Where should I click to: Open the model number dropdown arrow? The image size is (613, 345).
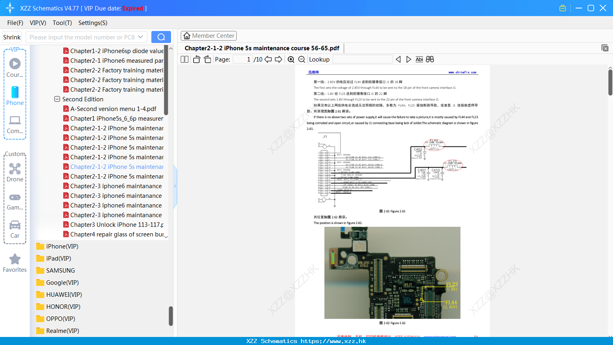point(140,37)
